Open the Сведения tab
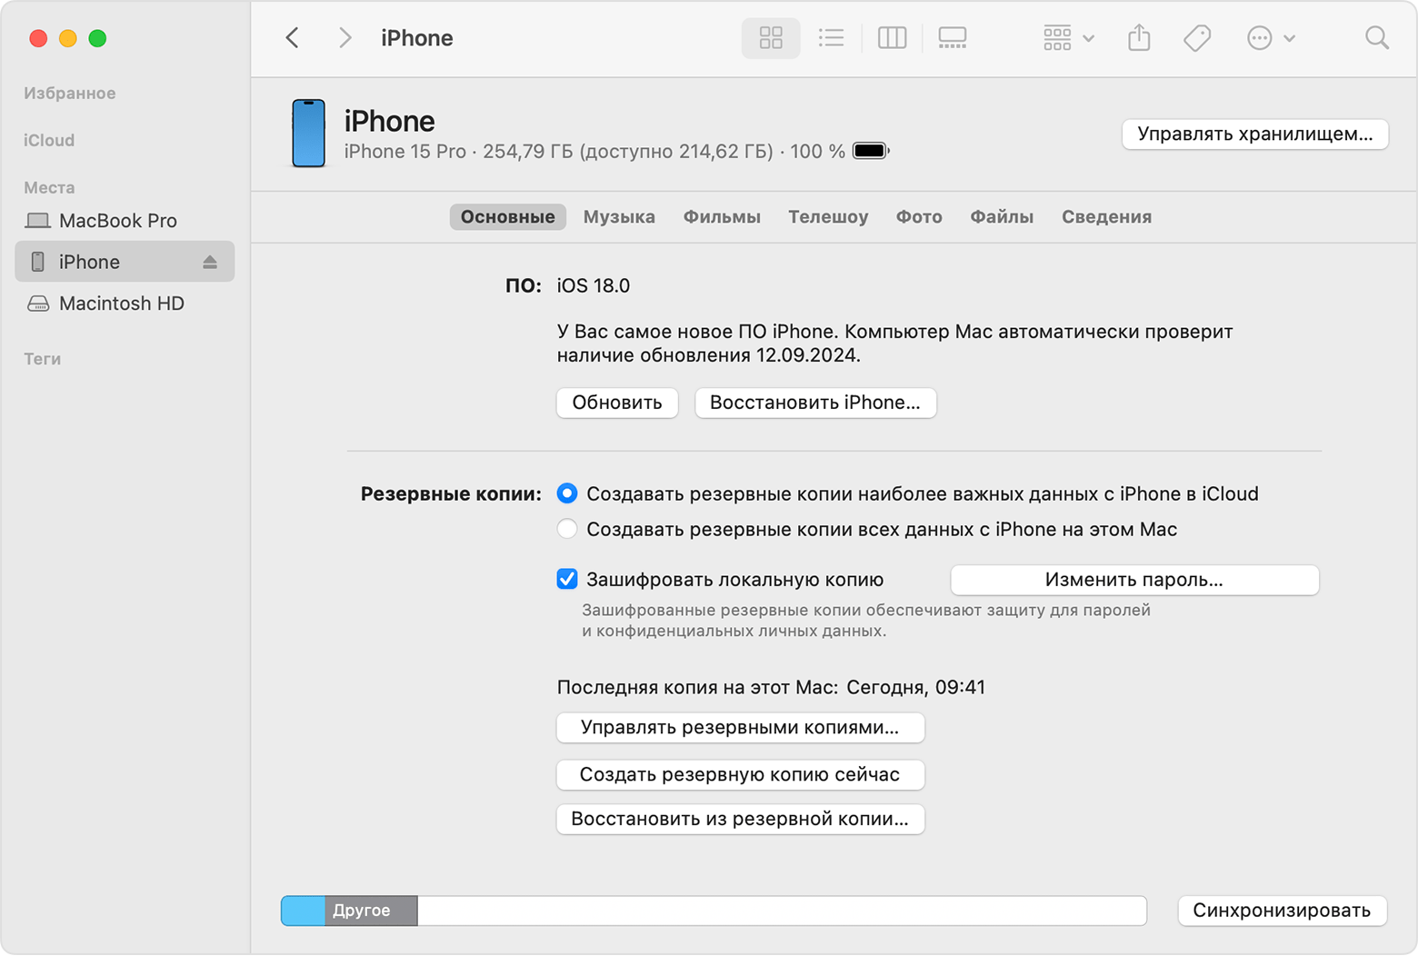 pyautogui.click(x=1106, y=217)
